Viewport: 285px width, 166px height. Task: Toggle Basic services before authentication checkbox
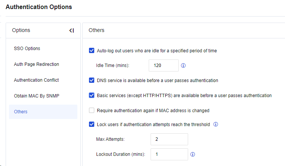coord(92,95)
